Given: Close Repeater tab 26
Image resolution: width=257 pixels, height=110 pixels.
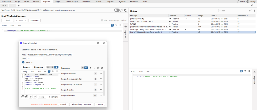Looking at the screenshot, I should tap(6, 6).
